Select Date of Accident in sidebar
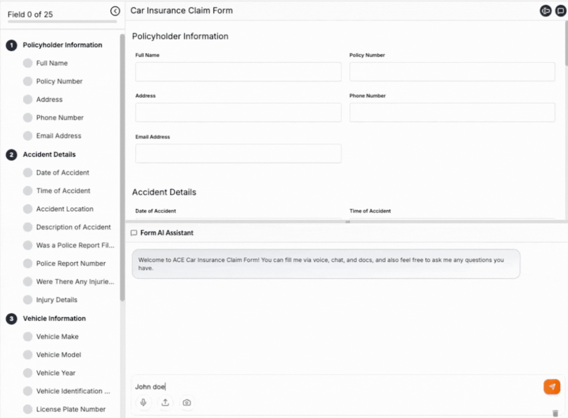 point(56,173)
